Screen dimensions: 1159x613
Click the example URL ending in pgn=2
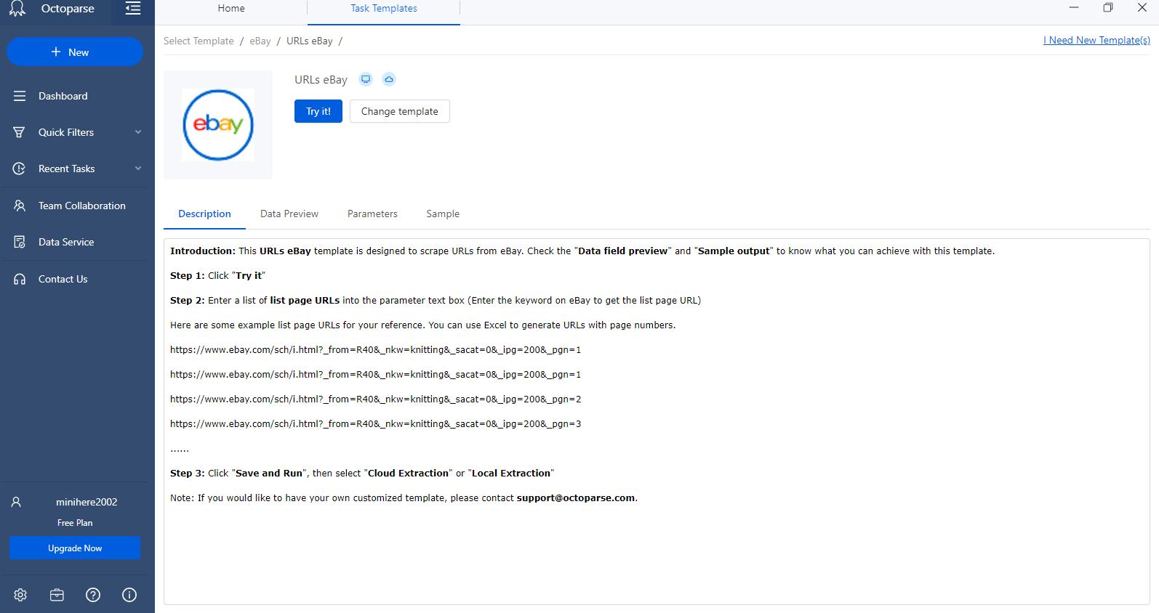click(376, 399)
